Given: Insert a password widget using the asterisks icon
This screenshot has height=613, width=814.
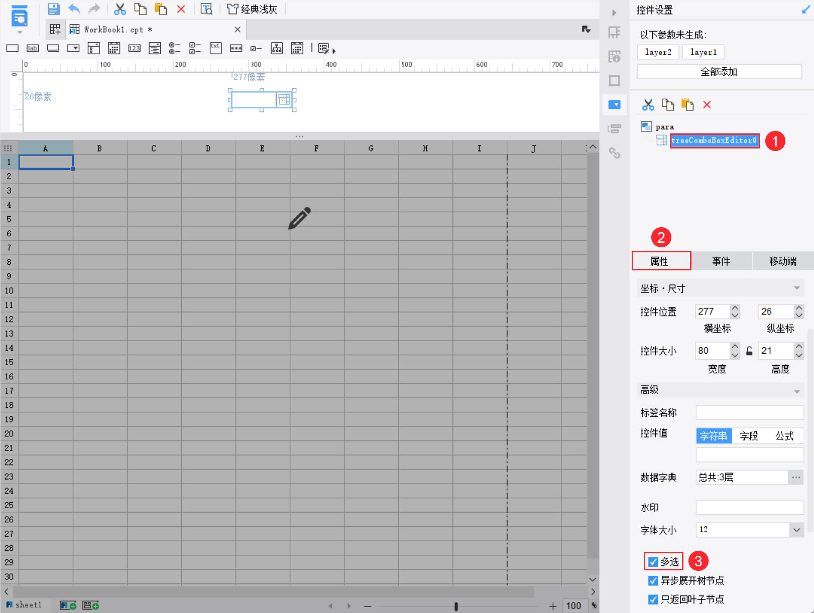Looking at the screenshot, I should [x=236, y=49].
